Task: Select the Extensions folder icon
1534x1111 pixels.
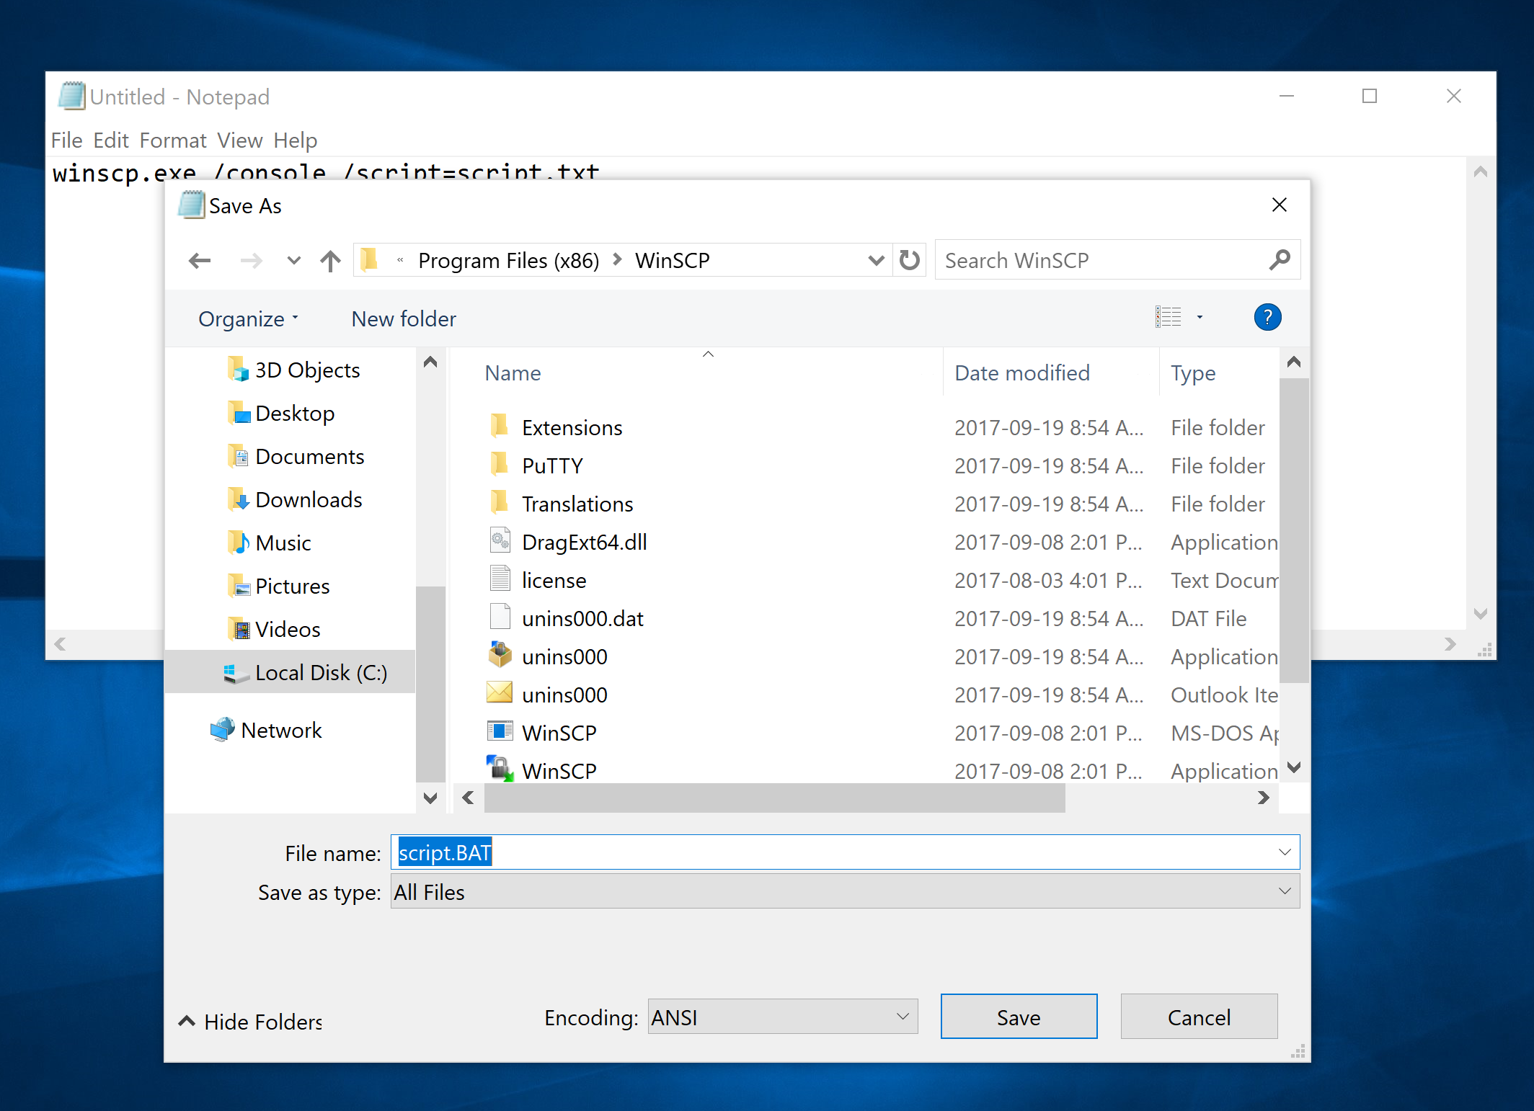Action: pos(500,427)
